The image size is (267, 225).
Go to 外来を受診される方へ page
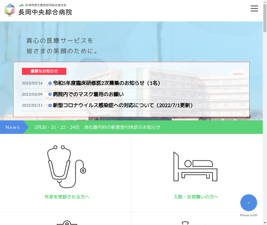[67, 197]
